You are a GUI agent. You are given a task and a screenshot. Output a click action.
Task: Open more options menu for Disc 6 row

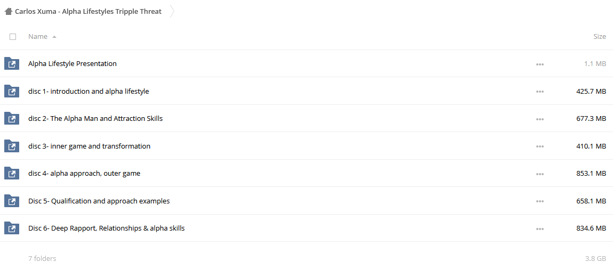pos(540,229)
